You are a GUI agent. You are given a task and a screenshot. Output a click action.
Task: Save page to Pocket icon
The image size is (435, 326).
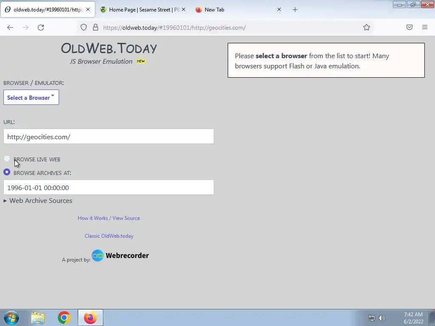pos(410,27)
